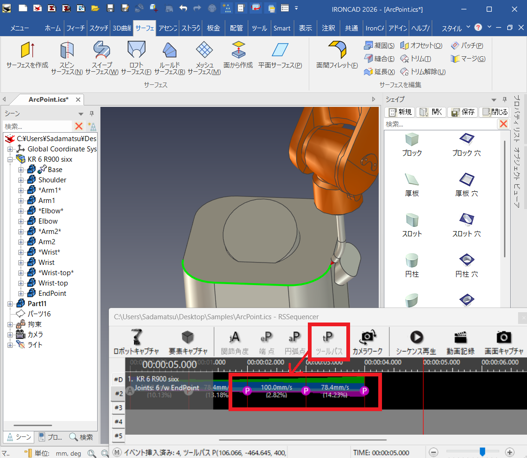
Task: Click the 関節角度 jA sequencer tool
Action: (235, 342)
